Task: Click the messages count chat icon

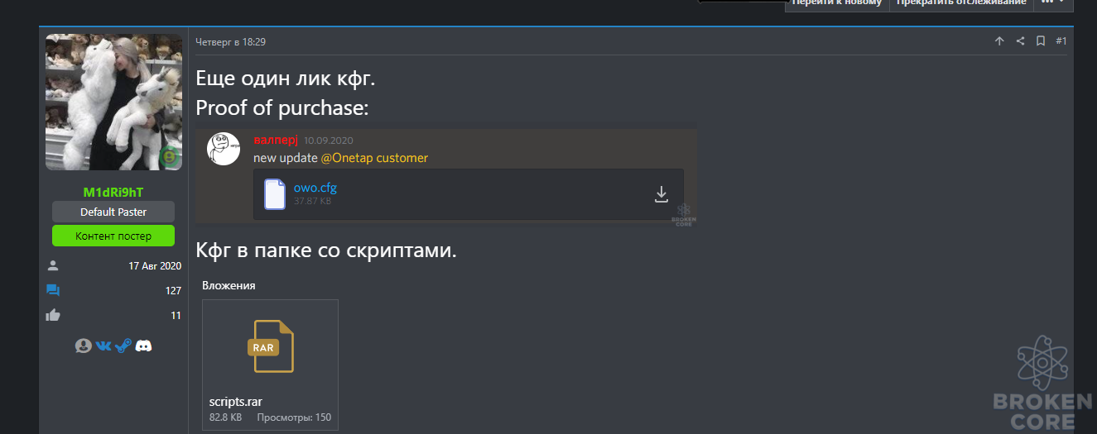Action: pos(53,290)
